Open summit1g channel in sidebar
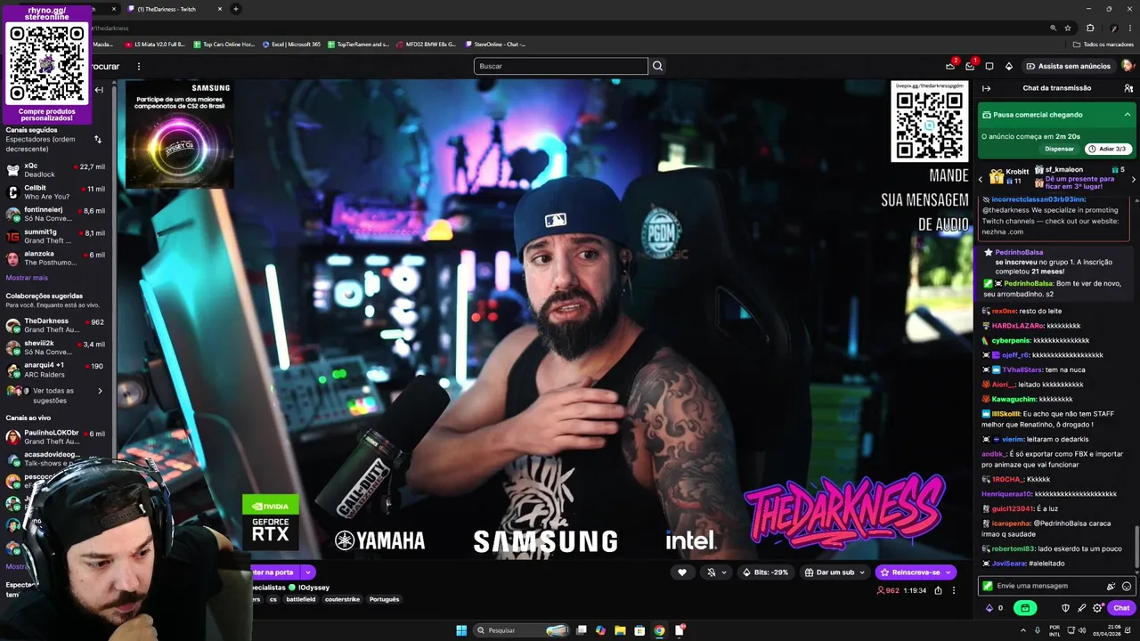The image size is (1140, 641). point(55,237)
